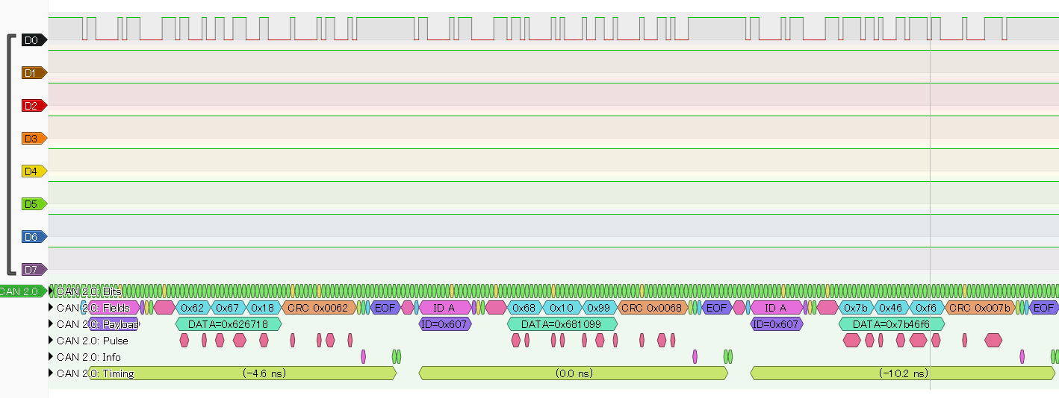Collapse the CAN 2.0 Payload row arrow
Image resolution: width=1059 pixels, height=398 pixels.
tap(52, 324)
